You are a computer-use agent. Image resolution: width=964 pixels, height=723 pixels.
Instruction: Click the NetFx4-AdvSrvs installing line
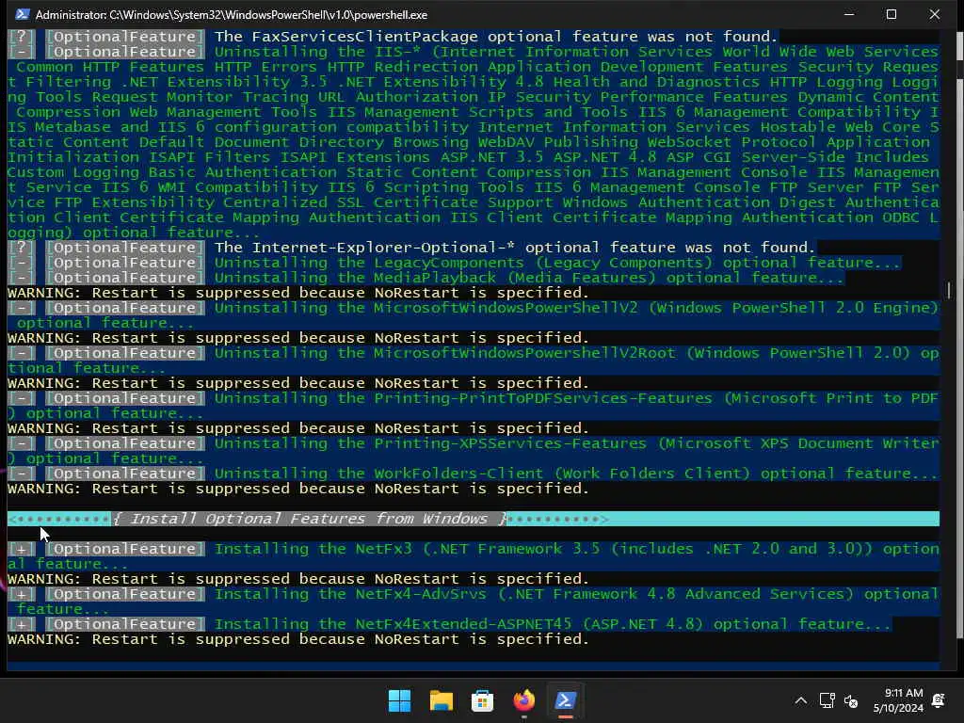click(x=474, y=602)
